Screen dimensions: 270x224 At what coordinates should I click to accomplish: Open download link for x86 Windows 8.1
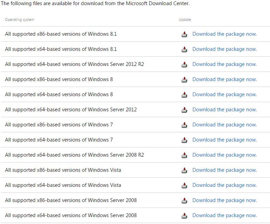coord(224,34)
